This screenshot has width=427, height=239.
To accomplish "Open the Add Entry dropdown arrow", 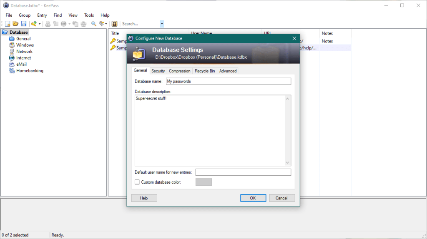I will tap(40, 24).
